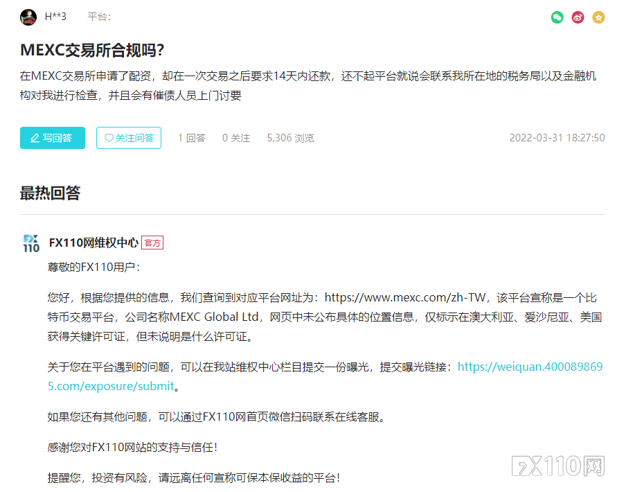Screen dimensions: 624x492
Task: Share the question to WeChat
Action: click(x=558, y=17)
